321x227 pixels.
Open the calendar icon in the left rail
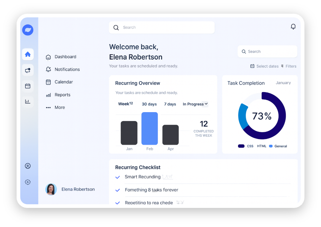(28, 86)
